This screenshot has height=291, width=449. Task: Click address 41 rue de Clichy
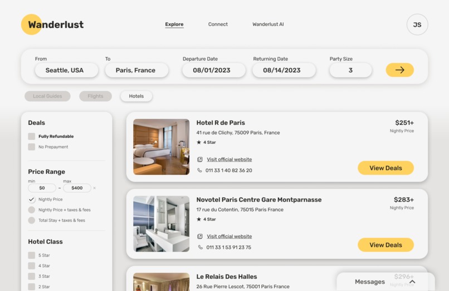pyautogui.click(x=238, y=133)
